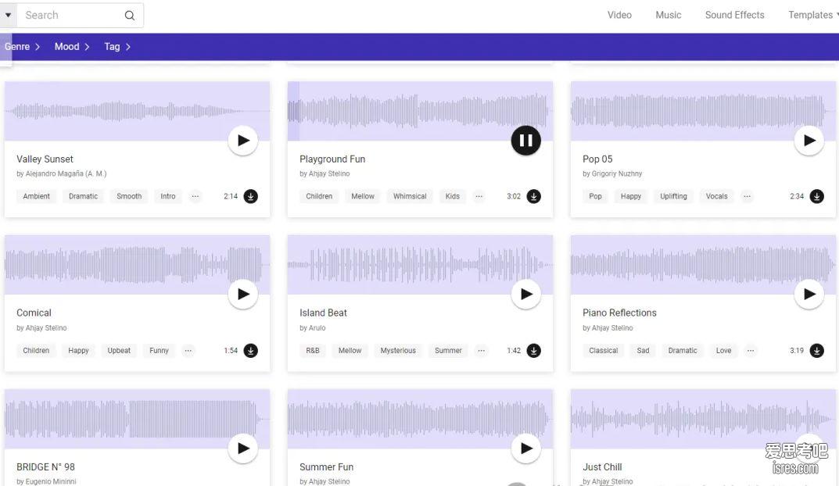
Task: Expand the Mood filter
Action: pos(72,47)
